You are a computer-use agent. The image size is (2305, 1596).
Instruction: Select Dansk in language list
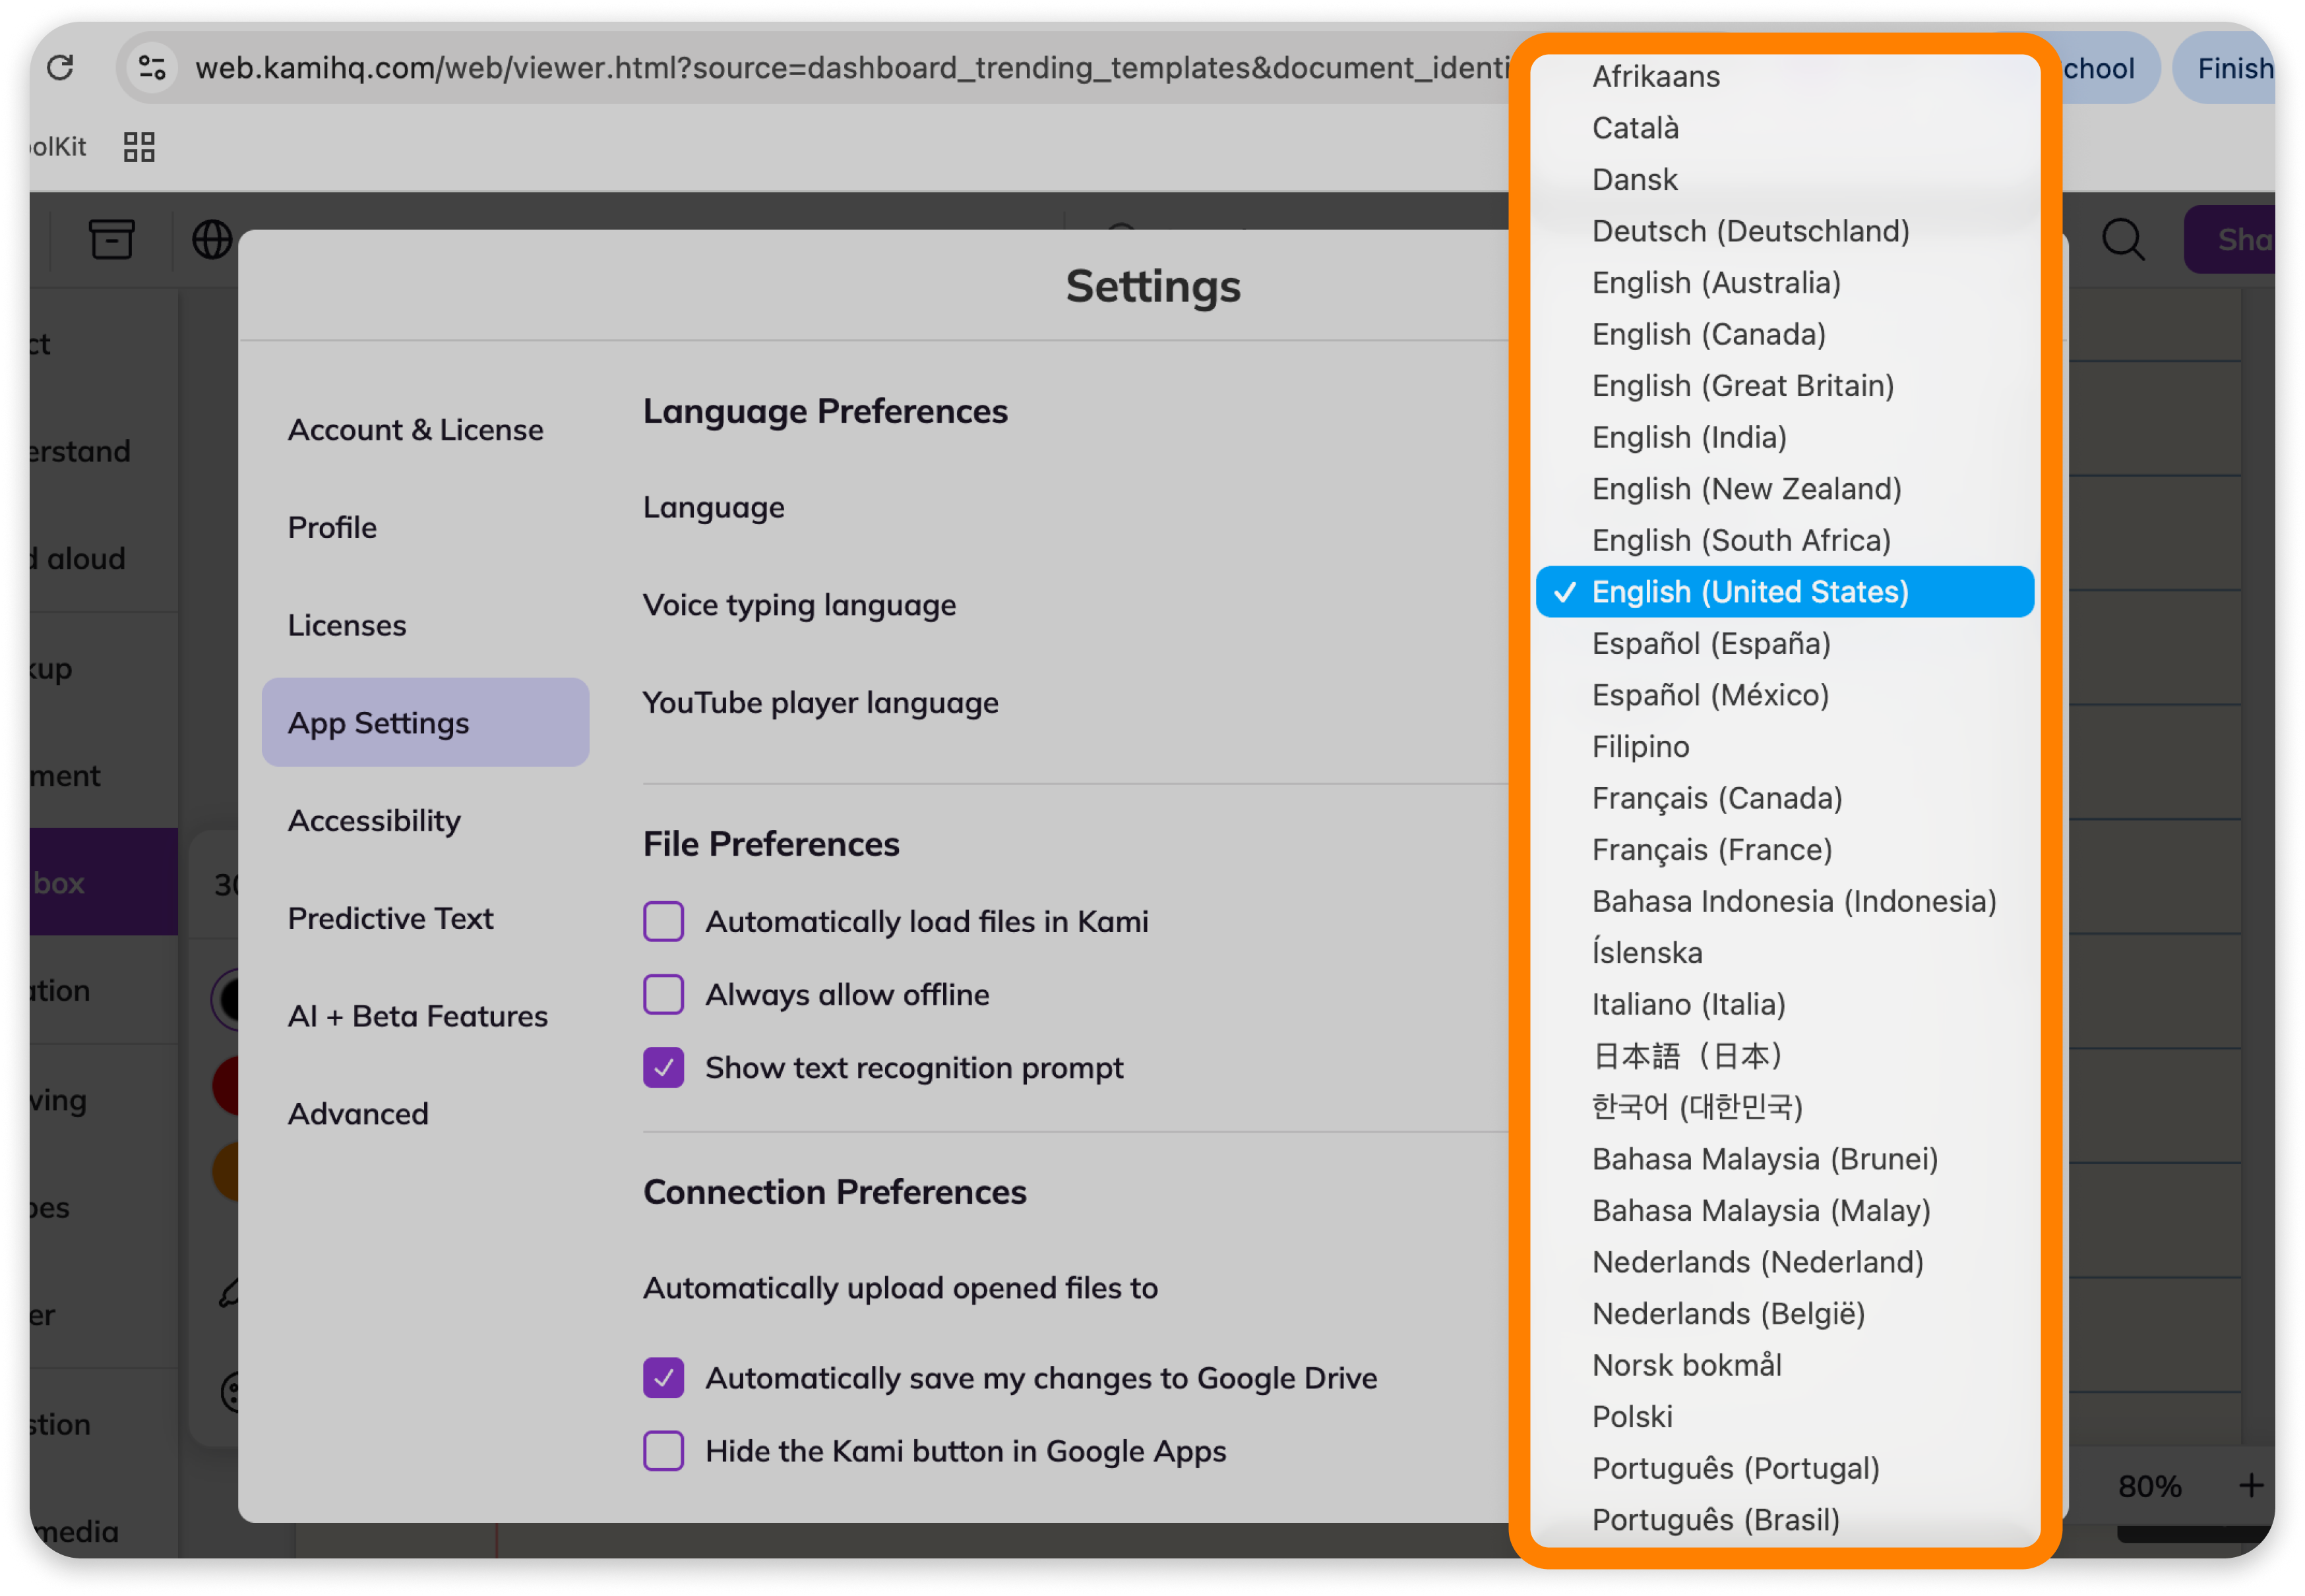coord(1785,179)
